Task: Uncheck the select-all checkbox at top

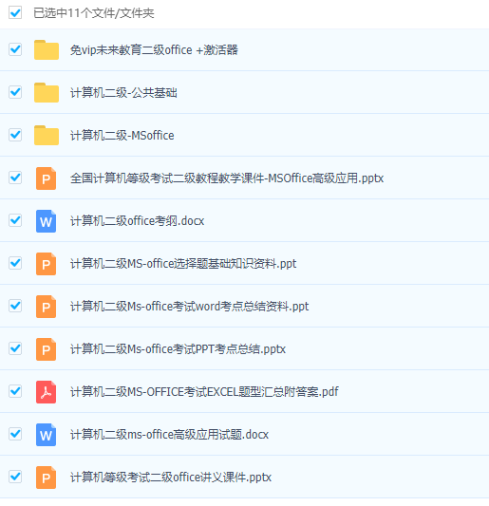Action: coord(15,13)
